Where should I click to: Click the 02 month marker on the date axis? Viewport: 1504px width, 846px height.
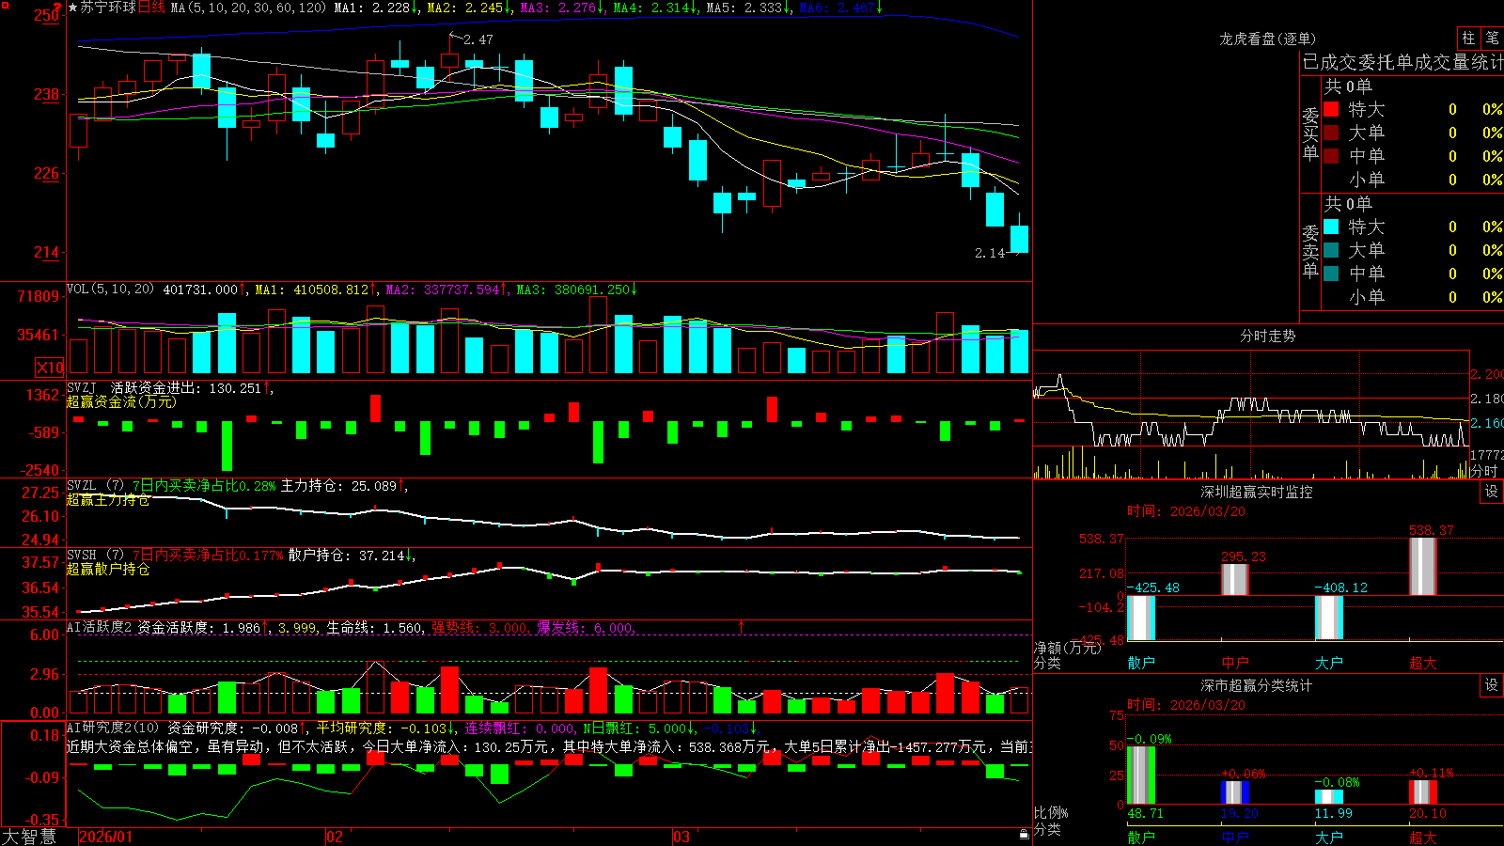pyautogui.click(x=335, y=837)
